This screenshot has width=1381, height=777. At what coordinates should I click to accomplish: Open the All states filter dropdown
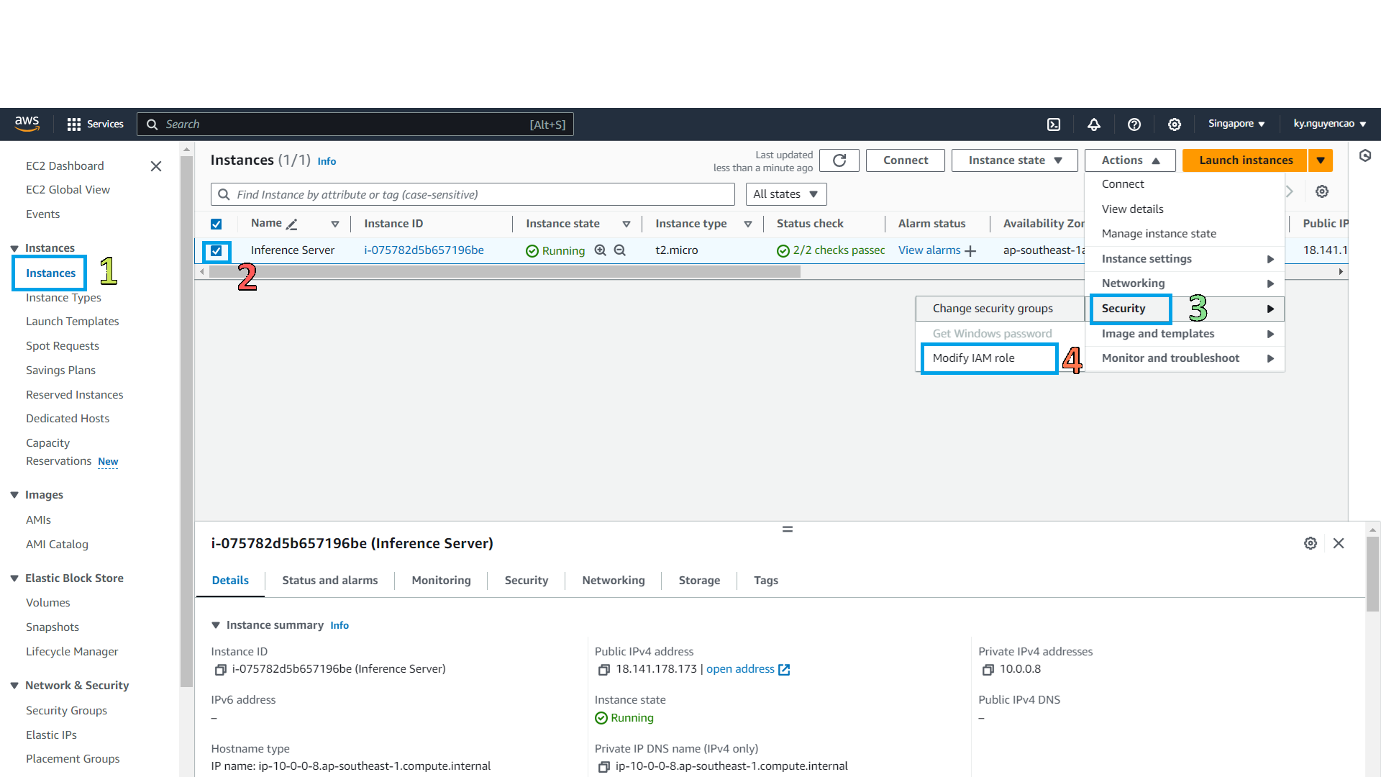pos(786,194)
